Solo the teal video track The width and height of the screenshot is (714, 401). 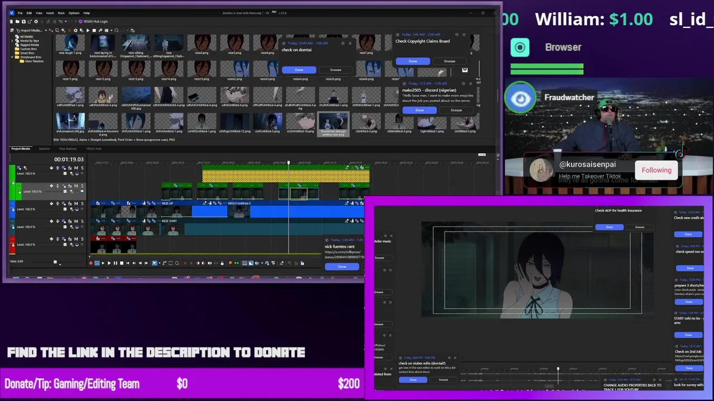pos(82,221)
